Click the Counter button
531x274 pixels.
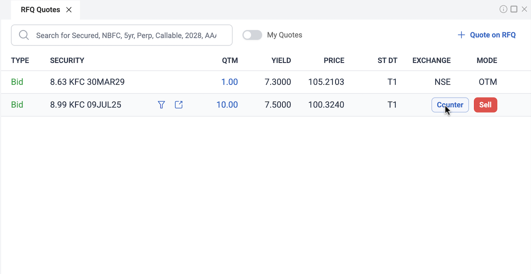coord(450,105)
